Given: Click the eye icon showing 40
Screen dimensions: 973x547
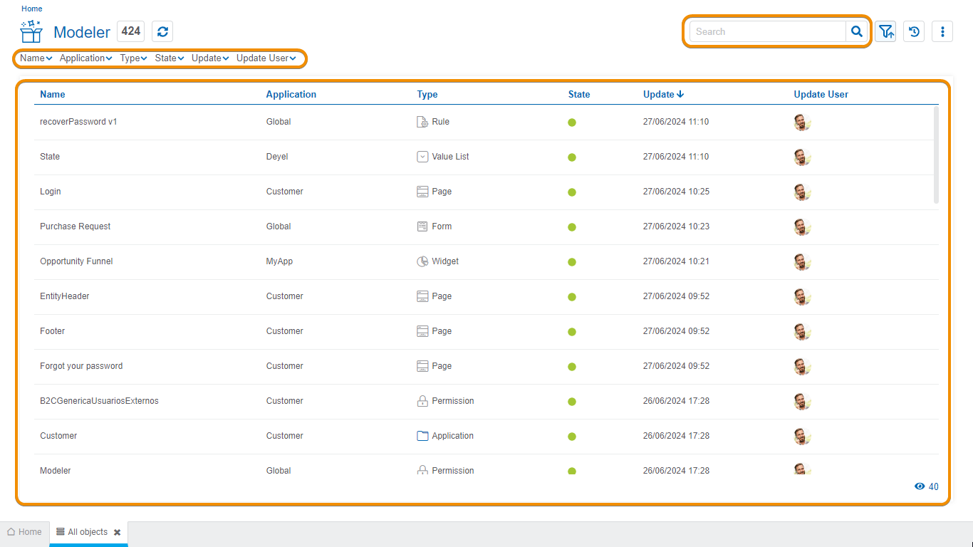Looking at the screenshot, I should point(920,486).
